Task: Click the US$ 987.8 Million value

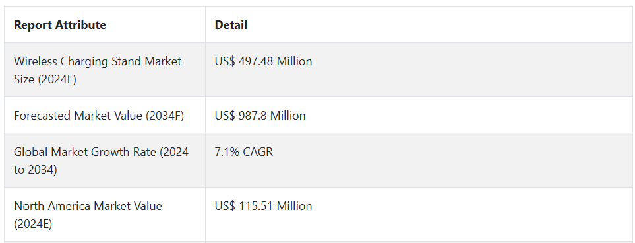Action: [x=260, y=116]
